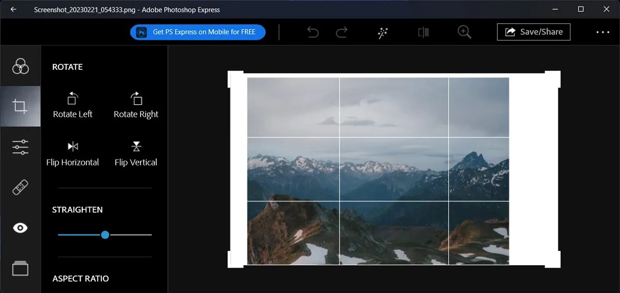Rotate the image right

tap(136, 105)
